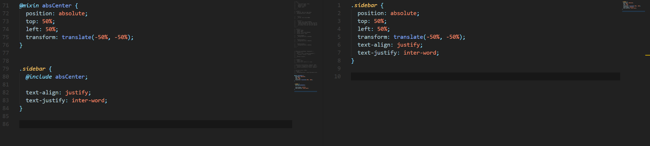Click 'left: 50%' on line 74
650x146 pixels.
click(x=42, y=29)
